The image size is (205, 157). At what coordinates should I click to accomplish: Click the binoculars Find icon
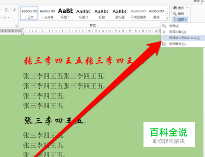click(175, 8)
